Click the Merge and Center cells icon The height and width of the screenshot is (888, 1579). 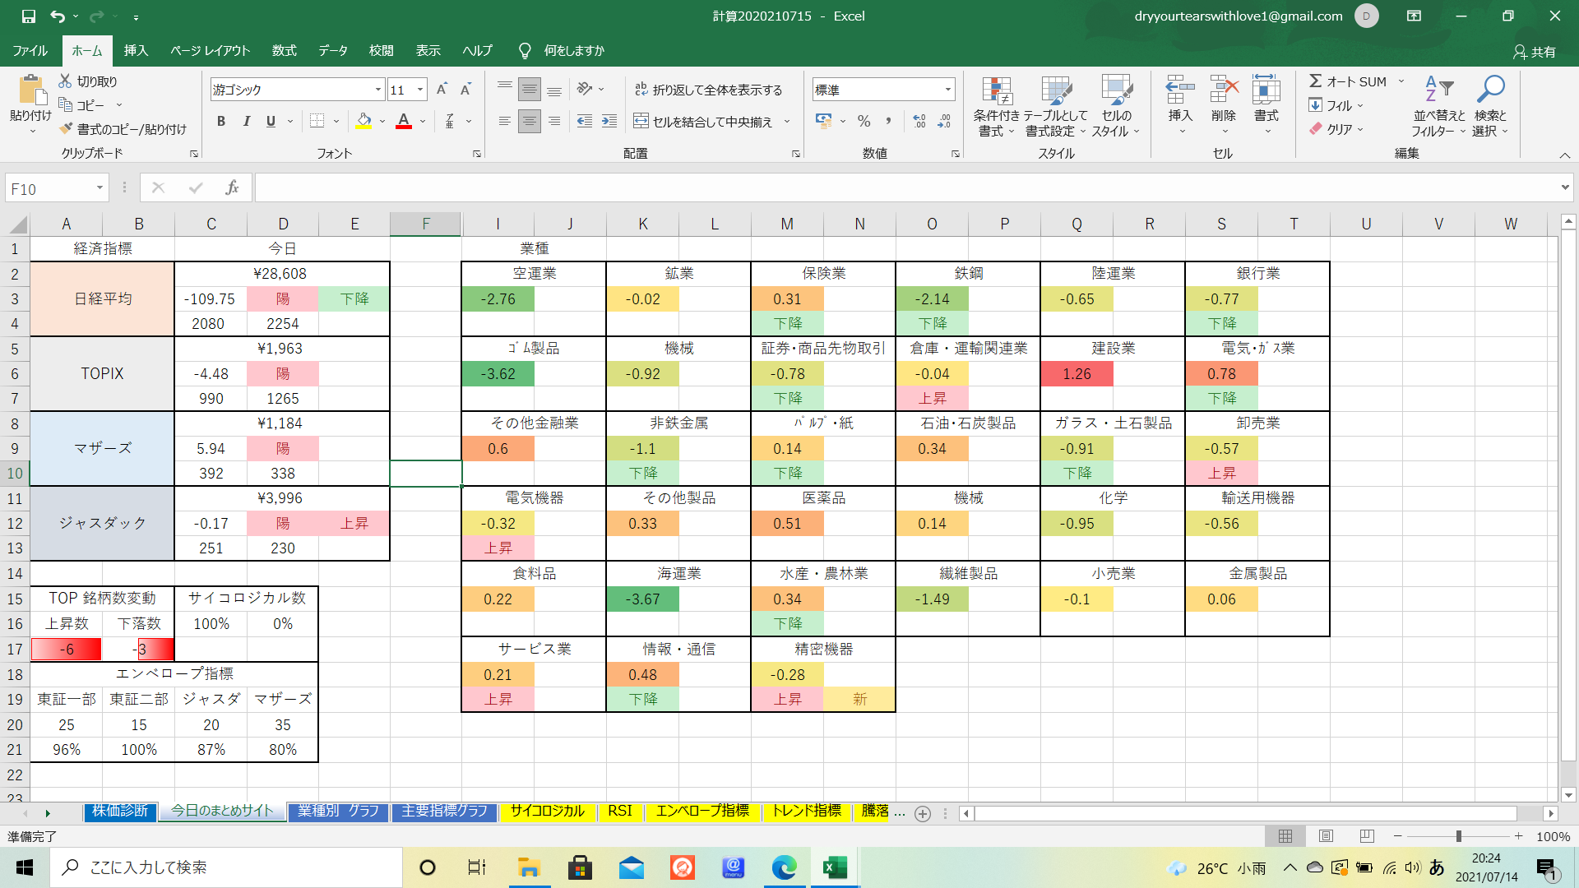click(641, 122)
